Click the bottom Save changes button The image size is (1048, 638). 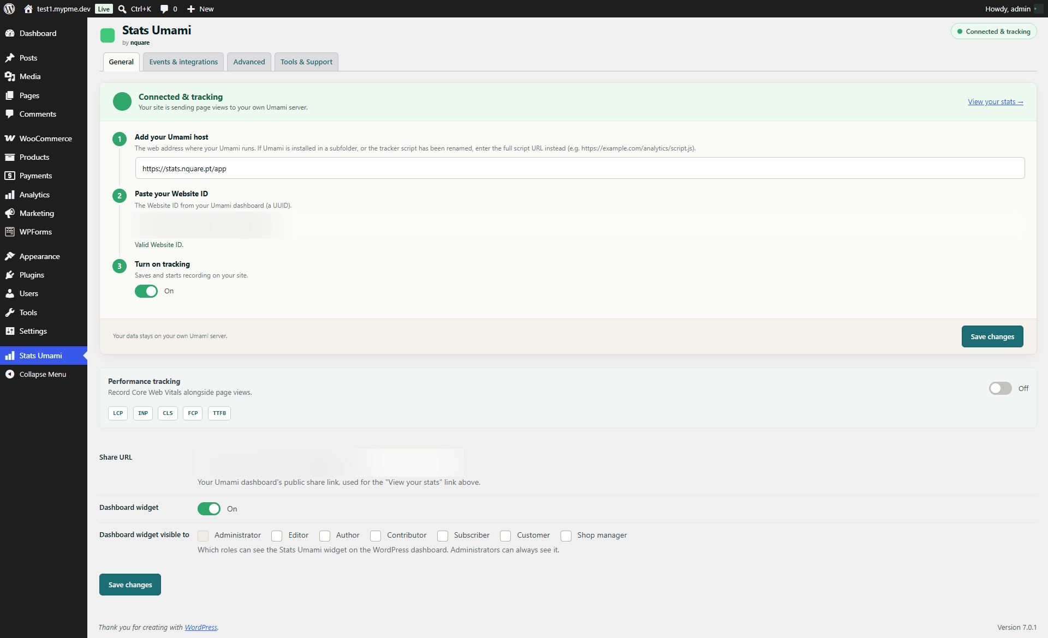pos(130,585)
